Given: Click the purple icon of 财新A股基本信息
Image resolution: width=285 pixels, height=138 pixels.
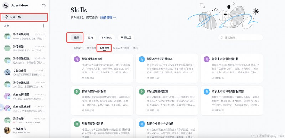Looking at the screenshot, I should [x=77, y=59].
